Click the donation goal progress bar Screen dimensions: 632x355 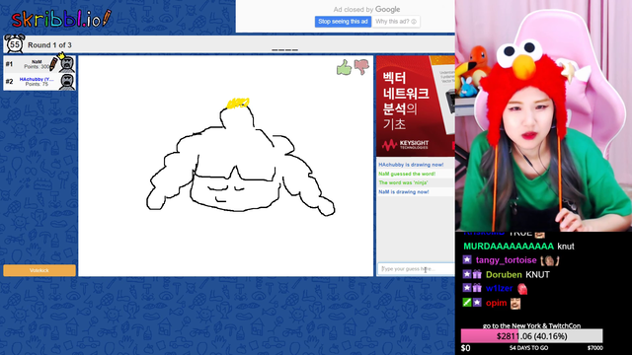tap(531, 336)
